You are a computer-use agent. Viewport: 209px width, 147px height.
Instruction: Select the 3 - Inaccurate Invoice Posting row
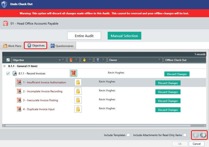click(111, 100)
